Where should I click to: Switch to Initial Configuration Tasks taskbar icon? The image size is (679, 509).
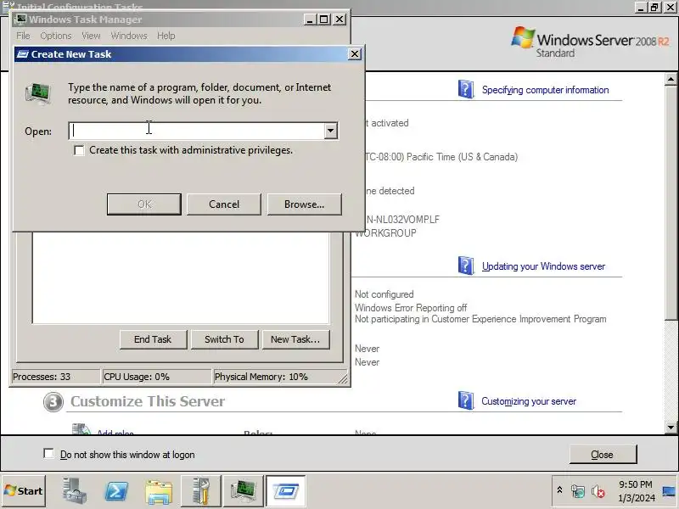201,491
